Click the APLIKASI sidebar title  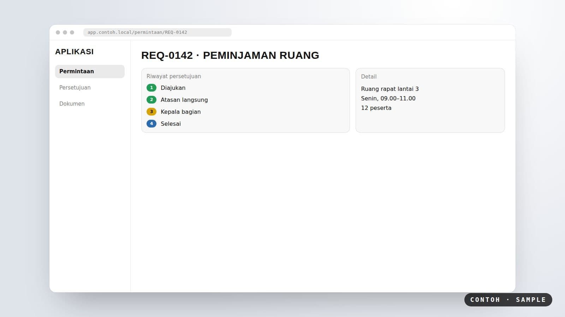pyautogui.click(x=75, y=51)
